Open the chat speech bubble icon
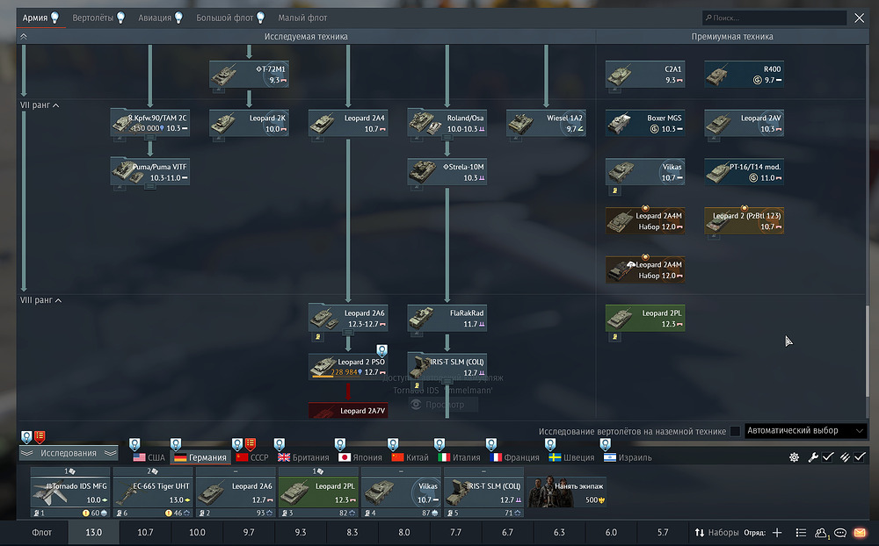The image size is (879, 546). pyautogui.click(x=840, y=533)
